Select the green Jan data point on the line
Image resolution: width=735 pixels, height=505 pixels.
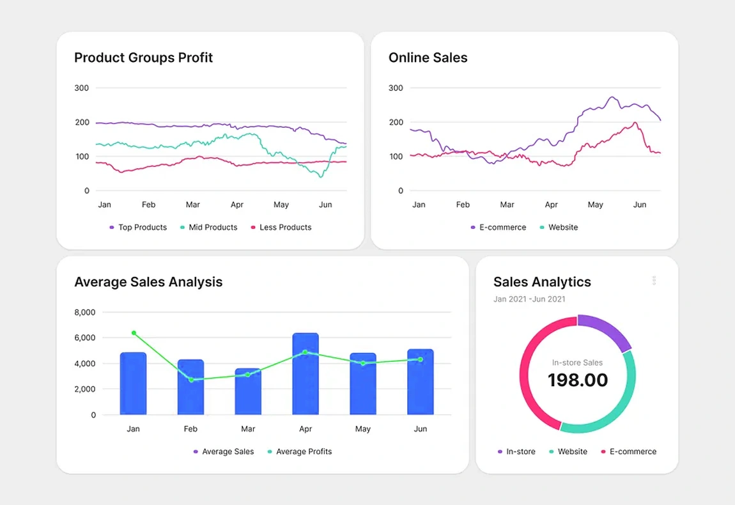click(134, 333)
